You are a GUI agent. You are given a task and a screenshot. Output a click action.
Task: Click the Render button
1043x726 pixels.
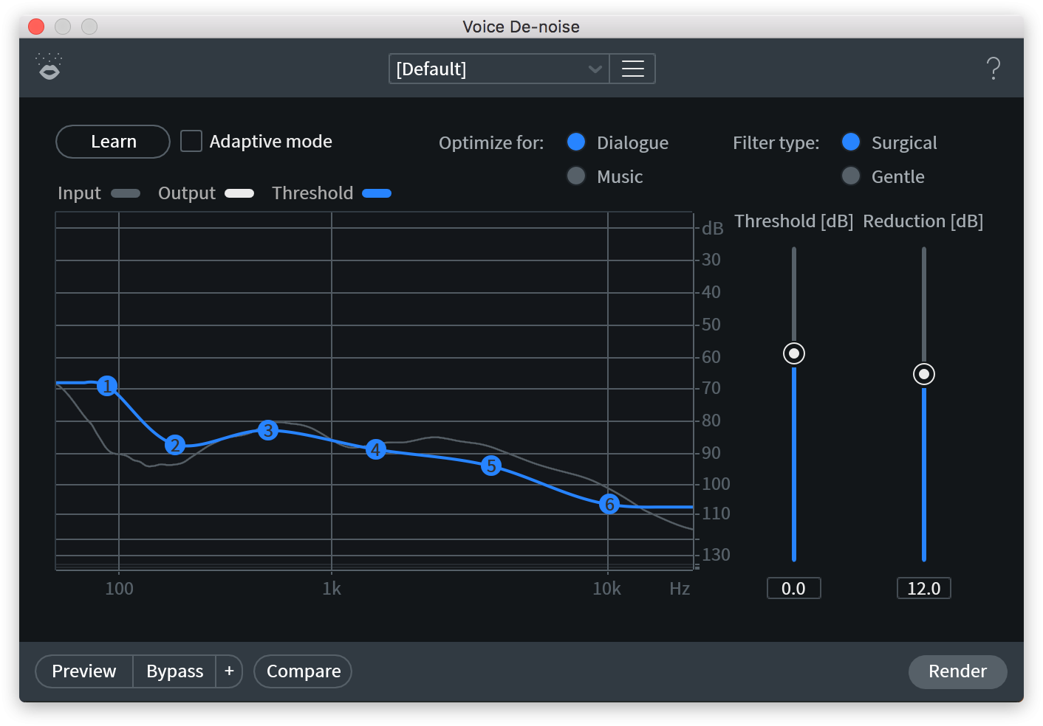[x=957, y=671]
